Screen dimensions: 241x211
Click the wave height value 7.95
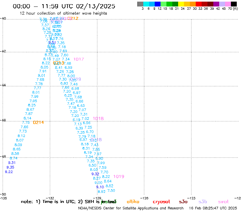pyautogui.click(x=33, y=101)
